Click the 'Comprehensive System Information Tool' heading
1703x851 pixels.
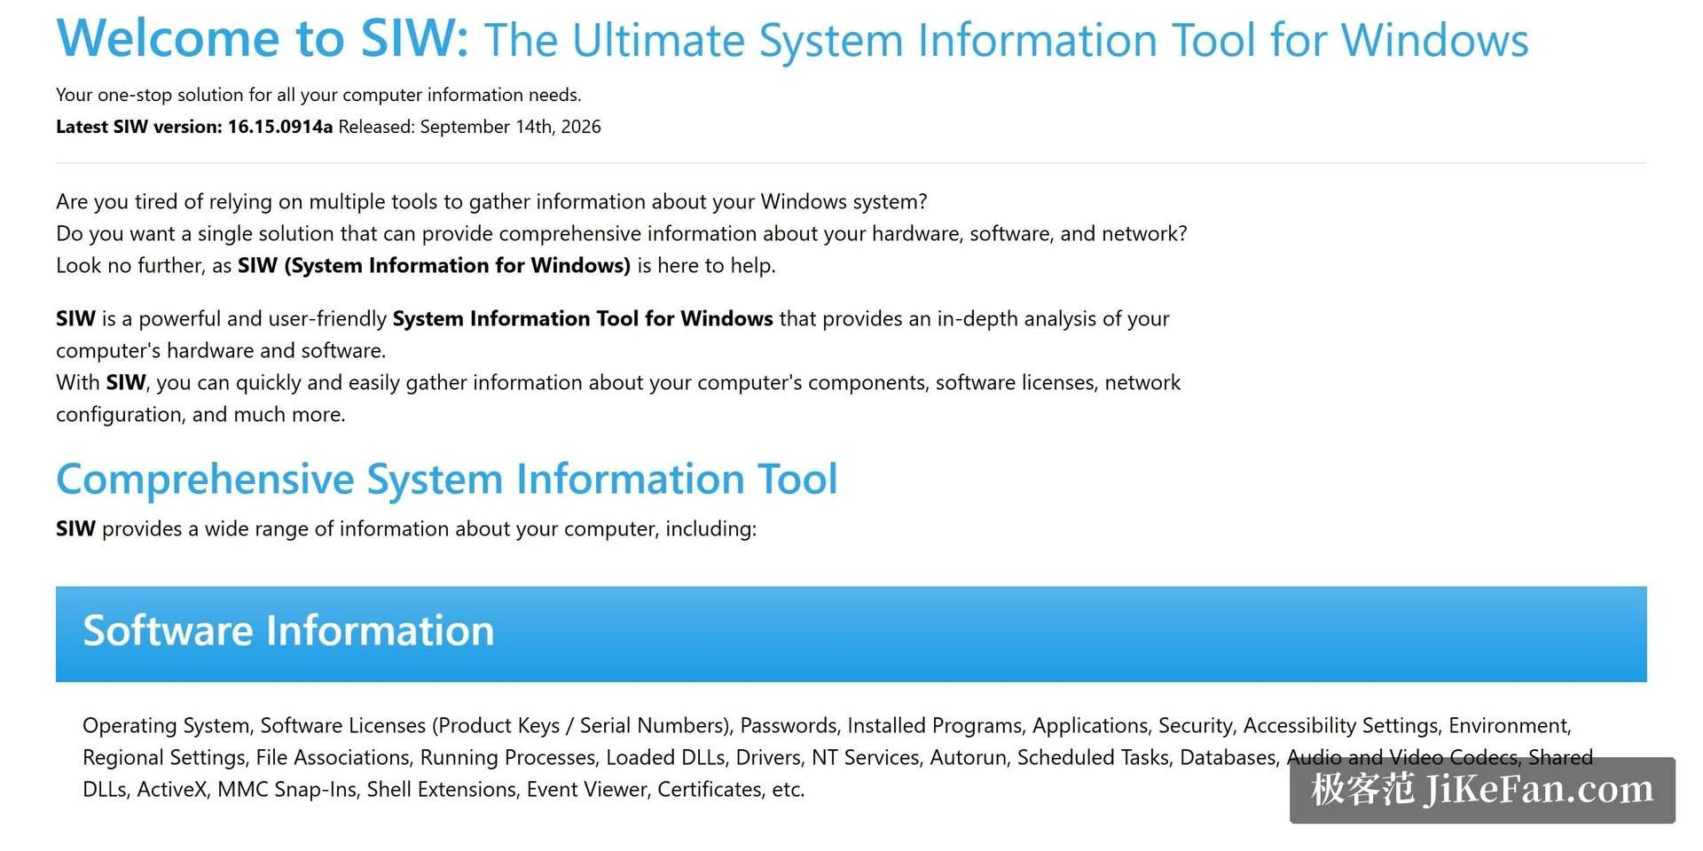coord(446,480)
